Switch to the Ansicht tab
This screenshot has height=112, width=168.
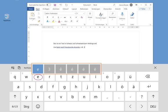click(118, 9)
